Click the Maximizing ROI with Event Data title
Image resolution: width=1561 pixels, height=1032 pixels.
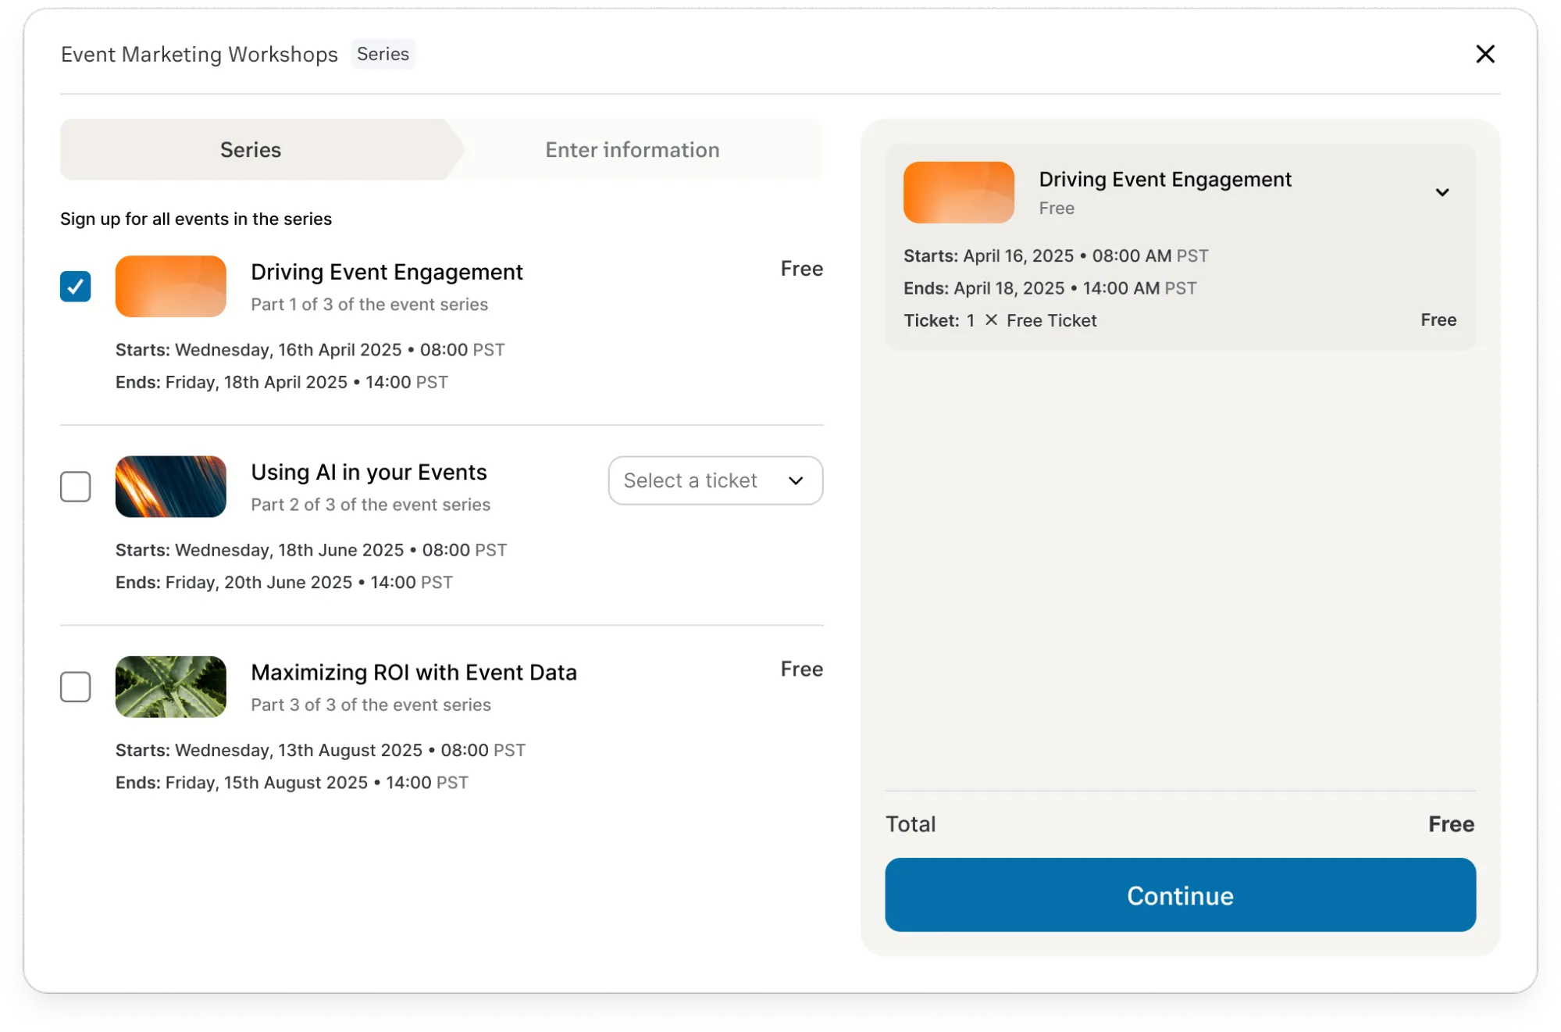point(413,672)
